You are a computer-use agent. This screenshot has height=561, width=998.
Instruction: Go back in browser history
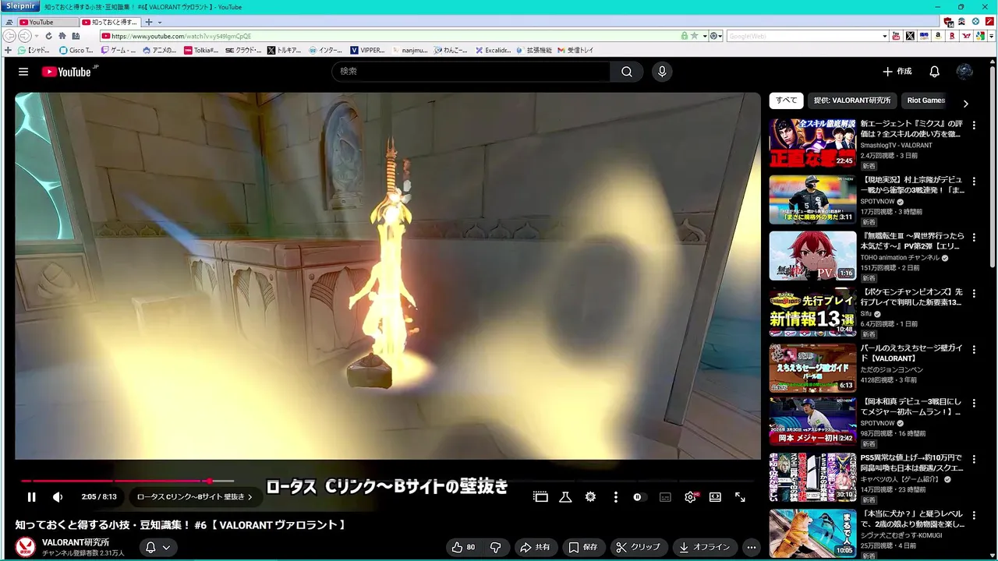point(9,36)
